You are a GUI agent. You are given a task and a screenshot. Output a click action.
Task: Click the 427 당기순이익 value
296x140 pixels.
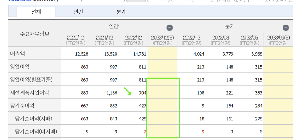[142, 106]
